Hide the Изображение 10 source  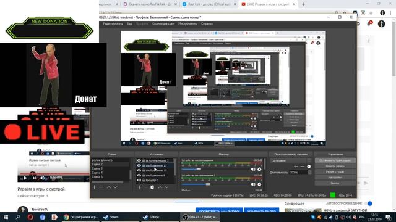[x=139, y=170]
